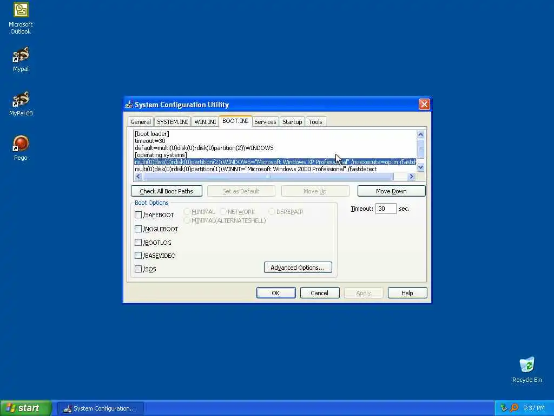Click the boot list scroll down arrow
554x416 pixels.
click(420, 167)
